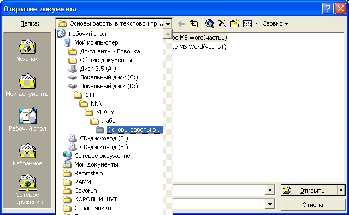Click the Открыть button
The height and width of the screenshot is (215, 349).
pyautogui.click(x=309, y=190)
